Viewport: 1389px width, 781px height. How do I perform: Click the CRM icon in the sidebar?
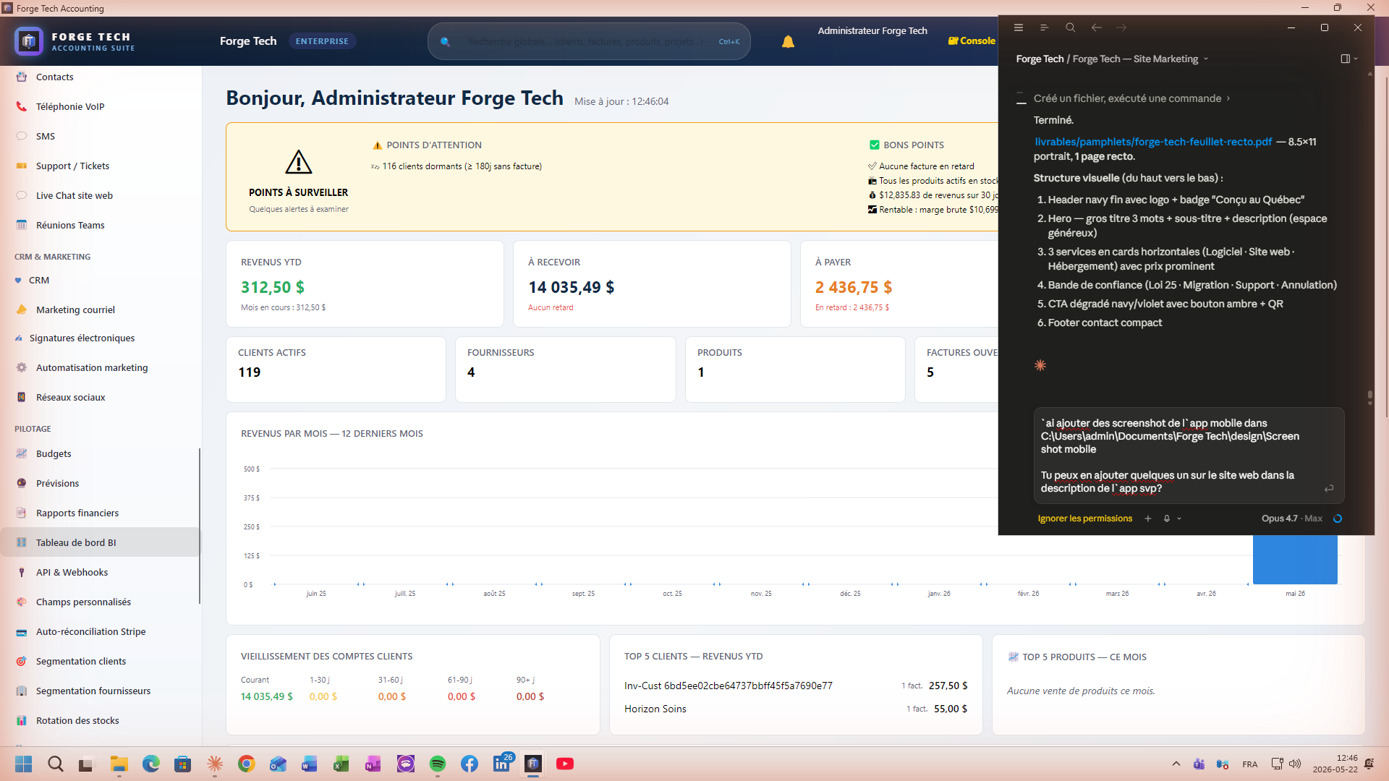pyautogui.click(x=18, y=281)
